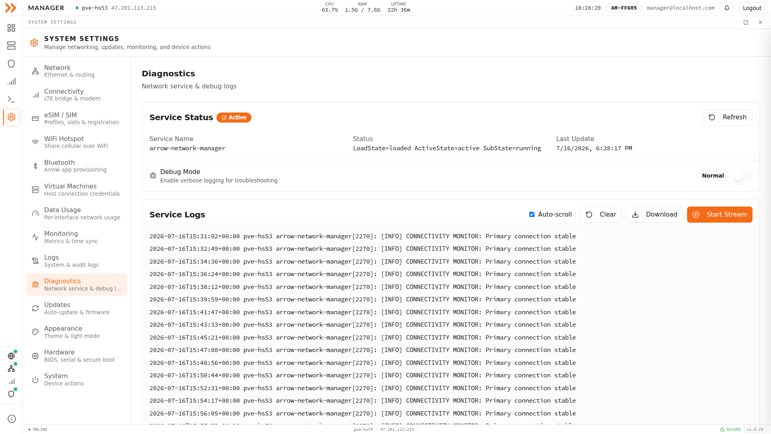771x434 pixels.
Task: Click the small signal status icon near bottom rail
Action: click(11, 381)
